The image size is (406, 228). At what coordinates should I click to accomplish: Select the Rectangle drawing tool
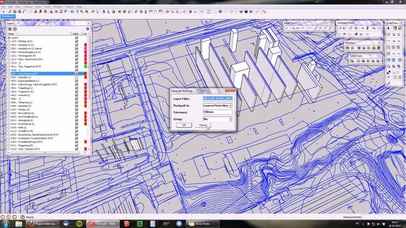(15, 11)
